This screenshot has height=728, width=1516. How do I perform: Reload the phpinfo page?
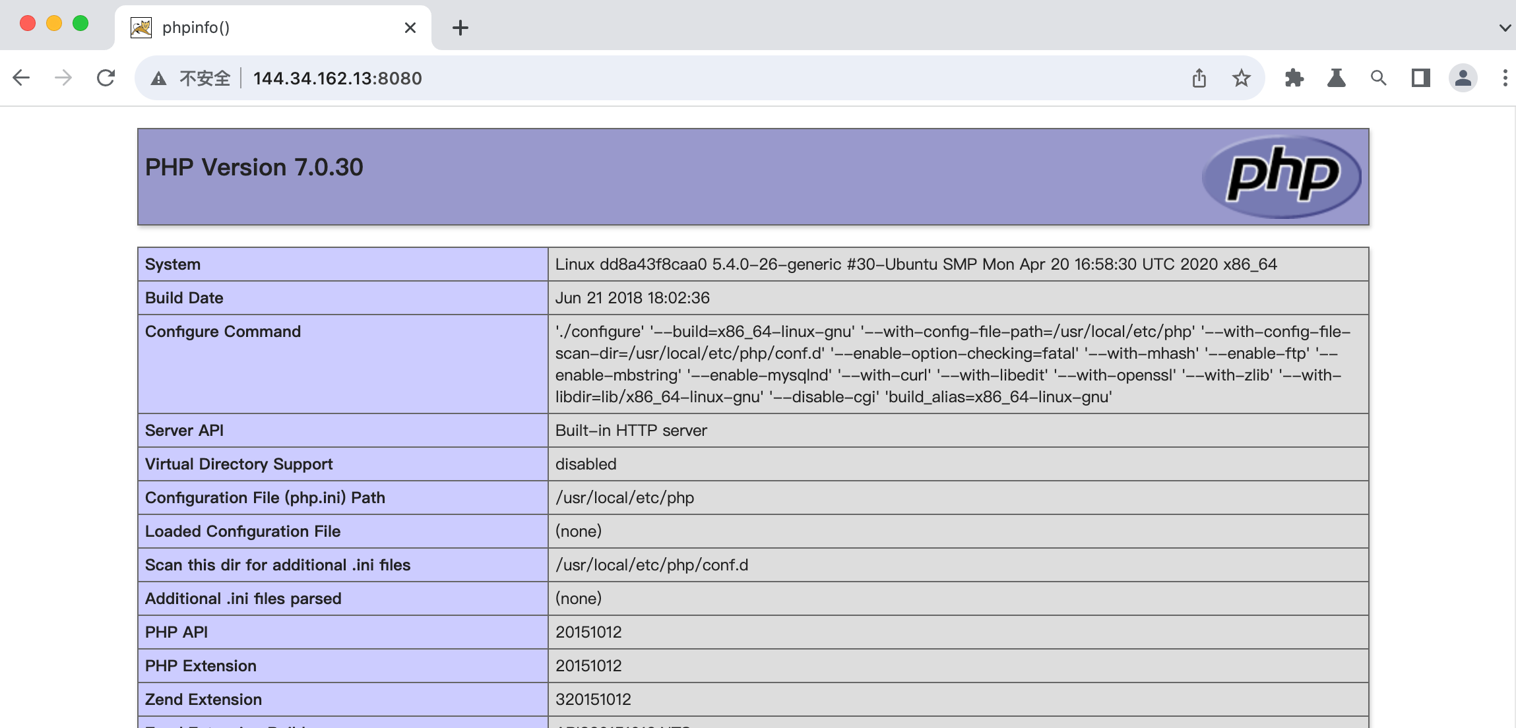point(106,78)
